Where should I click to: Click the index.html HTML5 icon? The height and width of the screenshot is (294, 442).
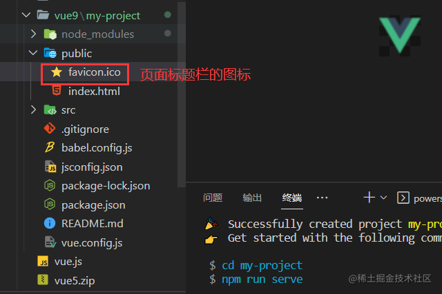[57, 91]
